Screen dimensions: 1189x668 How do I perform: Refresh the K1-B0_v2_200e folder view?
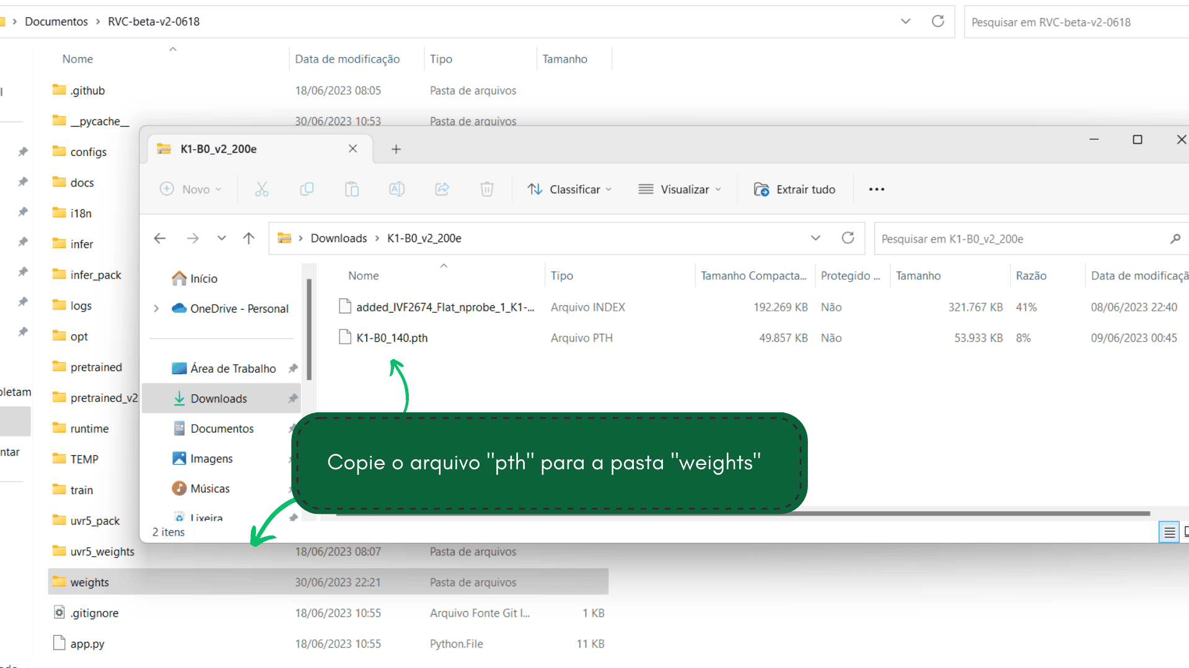tap(848, 238)
